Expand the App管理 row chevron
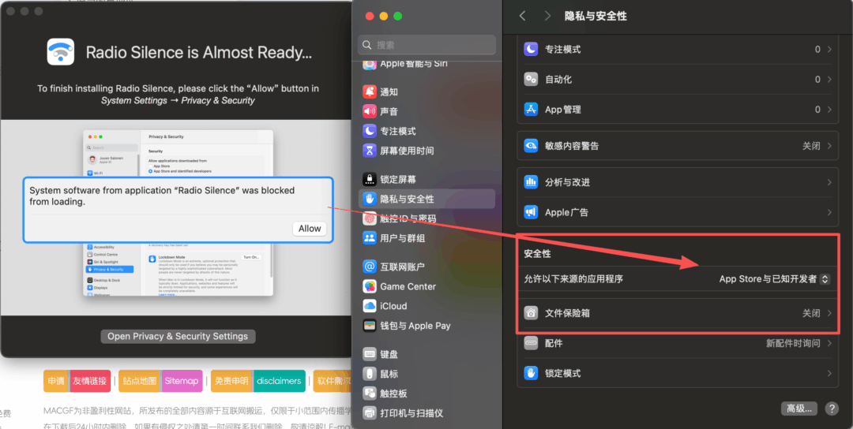 [x=829, y=109]
